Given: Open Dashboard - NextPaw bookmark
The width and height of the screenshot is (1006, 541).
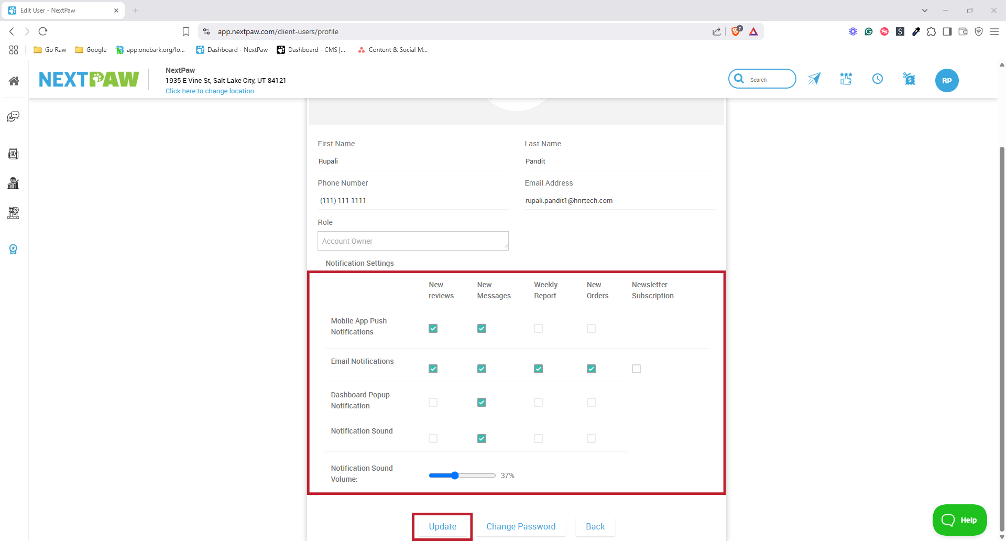Looking at the screenshot, I should click(232, 50).
